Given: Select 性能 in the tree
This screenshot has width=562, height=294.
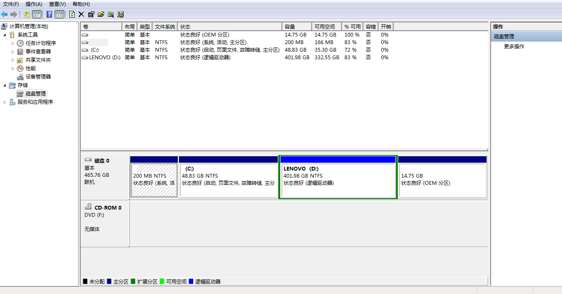Looking at the screenshot, I should pos(31,68).
